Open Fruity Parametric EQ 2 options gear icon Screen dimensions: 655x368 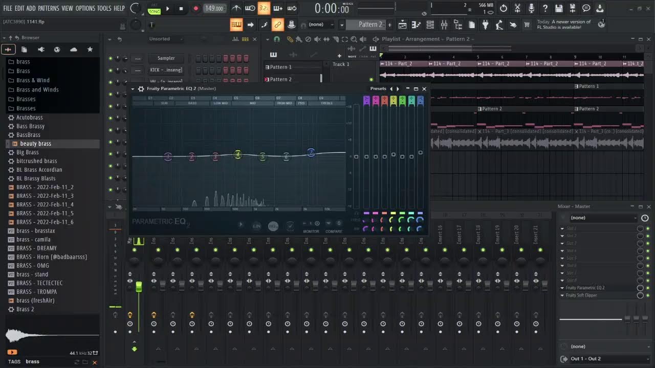pyautogui.click(x=141, y=88)
